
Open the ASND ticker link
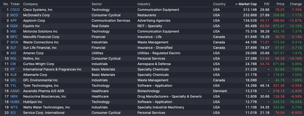(15, 91)
